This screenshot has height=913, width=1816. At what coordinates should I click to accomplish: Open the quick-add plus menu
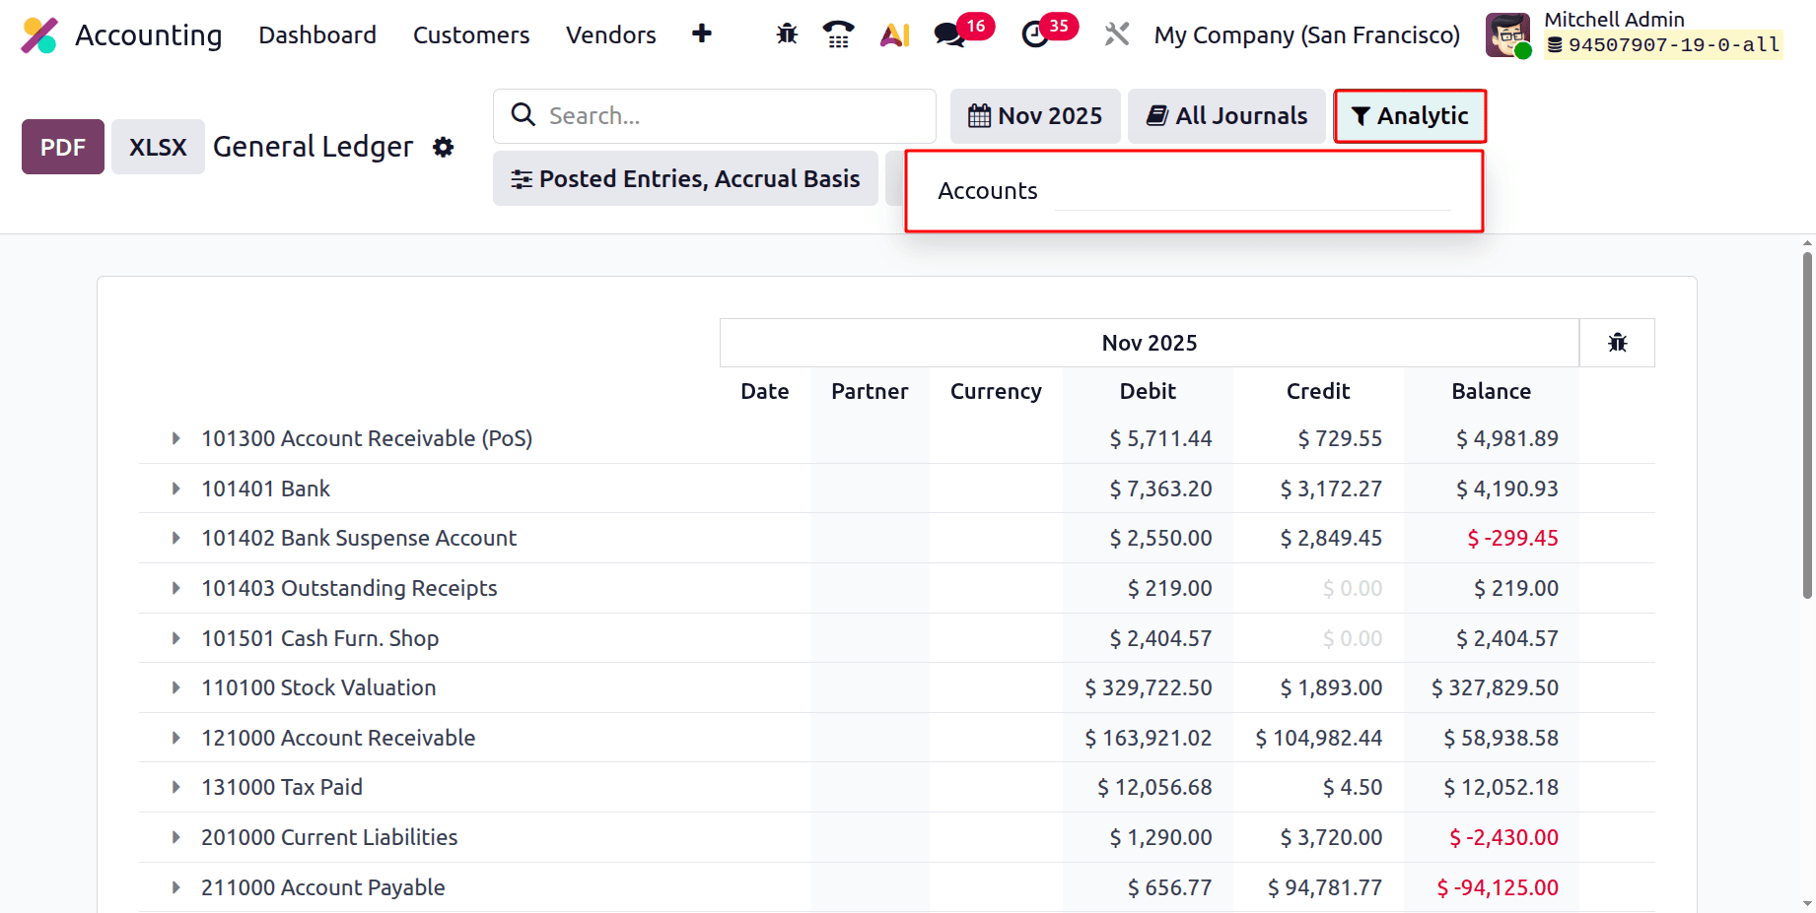coord(702,34)
